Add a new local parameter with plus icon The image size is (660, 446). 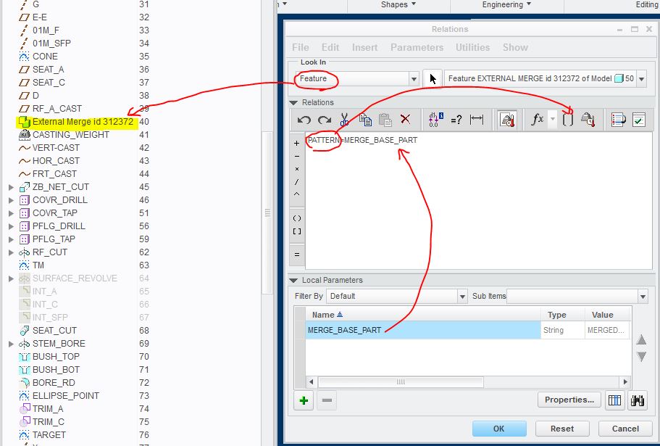[303, 401]
